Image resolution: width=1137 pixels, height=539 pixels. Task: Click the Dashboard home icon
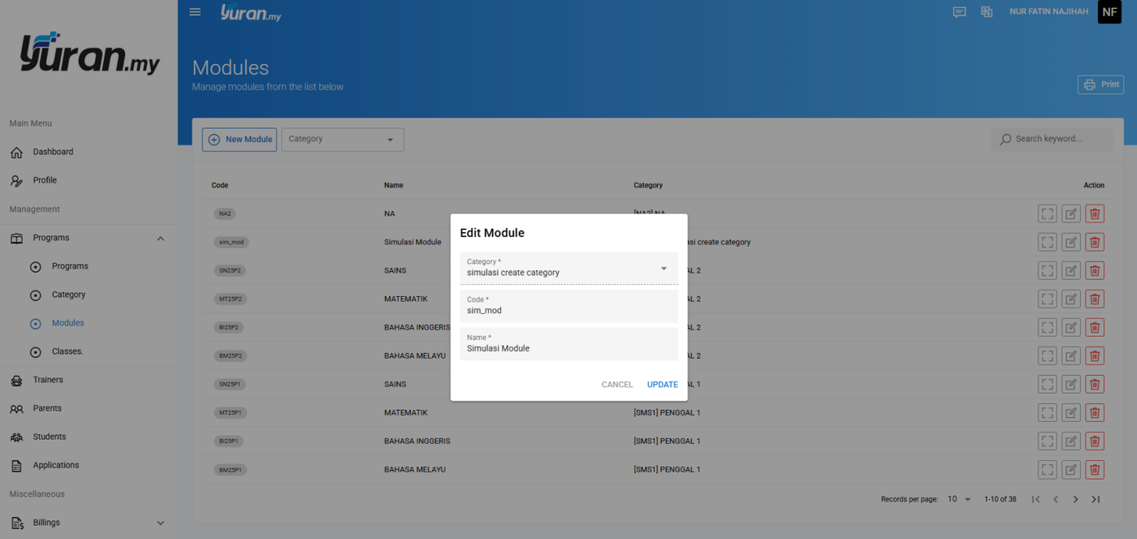(16, 153)
